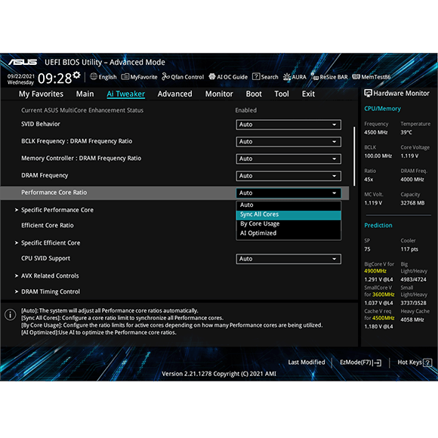Screen dimensions: 438x438
Task: Click the 4900MHz BigCore value
Action: 375,271
